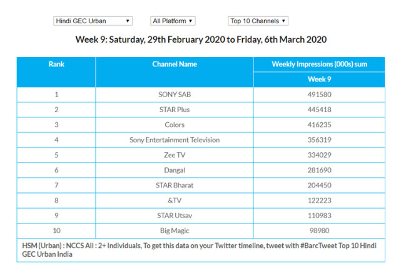The image size is (396, 275).
Task: Open the Top 10 Channels dropdown
Action: coord(258,21)
